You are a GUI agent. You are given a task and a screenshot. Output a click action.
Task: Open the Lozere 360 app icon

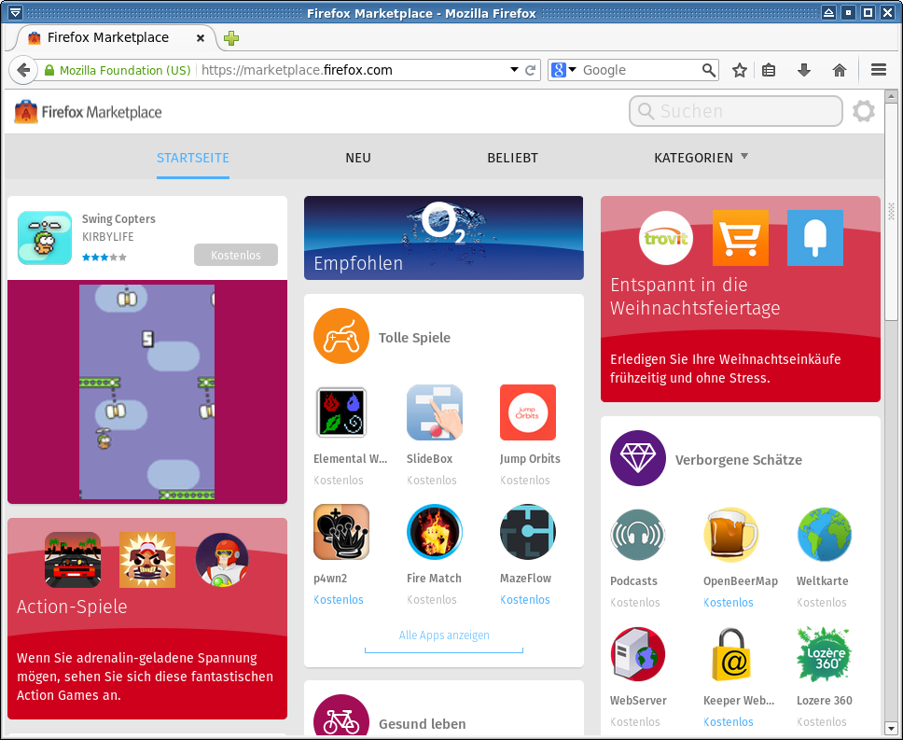click(x=824, y=654)
